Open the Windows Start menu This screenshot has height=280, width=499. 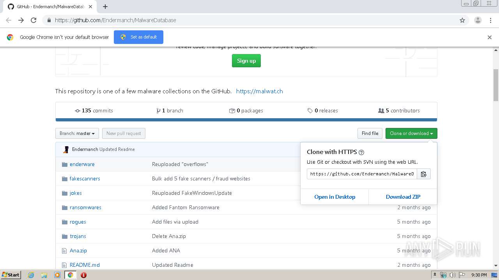[11, 275]
